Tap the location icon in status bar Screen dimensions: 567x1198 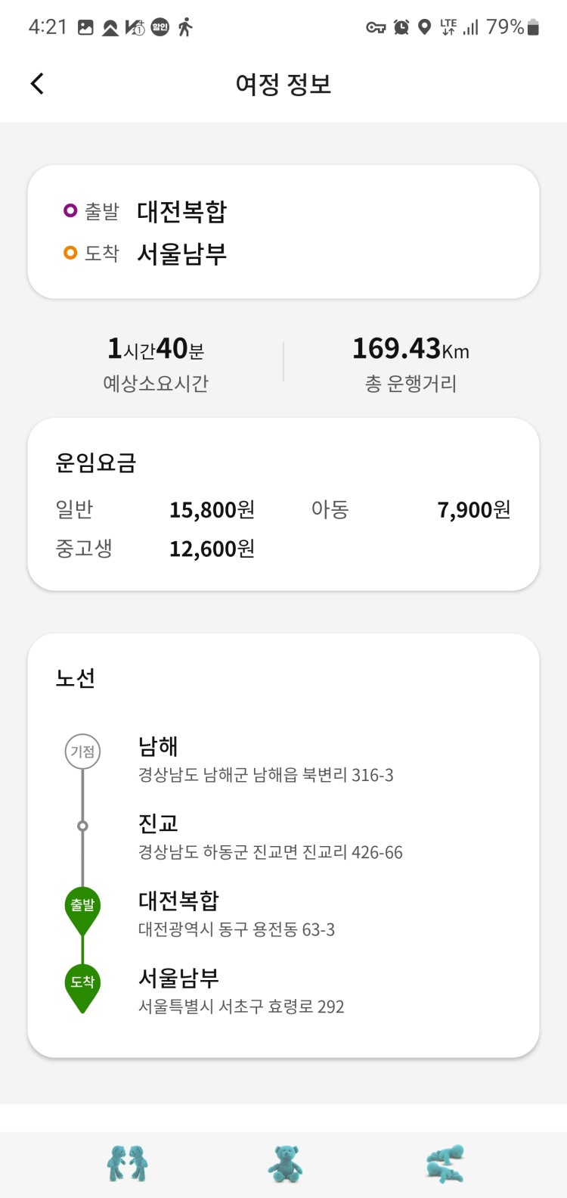(425, 28)
